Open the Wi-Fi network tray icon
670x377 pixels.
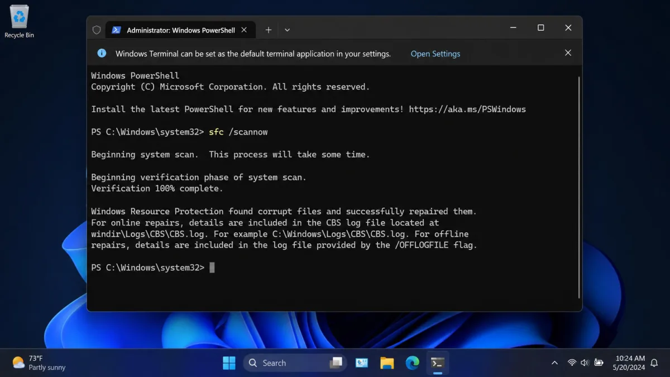coord(572,363)
